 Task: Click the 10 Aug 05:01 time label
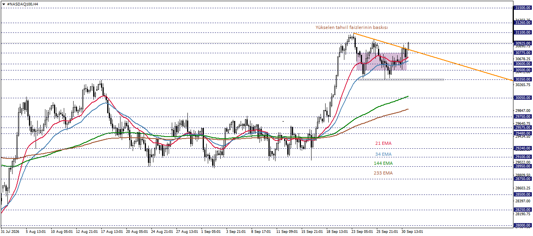[x=61, y=232]
